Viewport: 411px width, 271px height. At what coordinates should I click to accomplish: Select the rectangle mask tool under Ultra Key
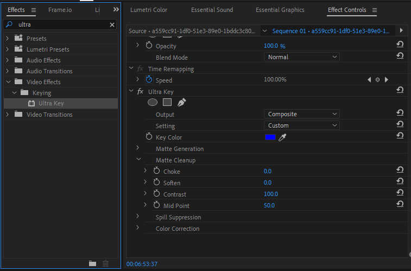point(167,102)
